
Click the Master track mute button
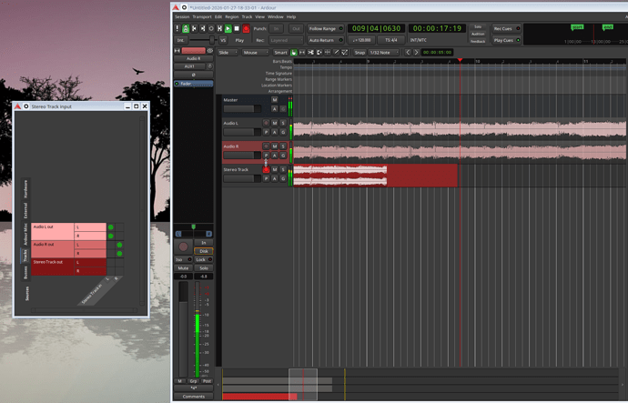point(275,99)
